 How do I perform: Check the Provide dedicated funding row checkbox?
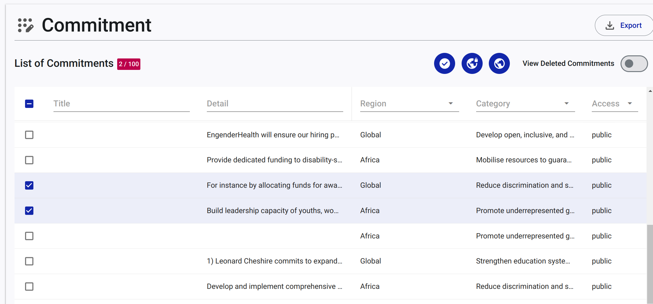pyautogui.click(x=29, y=160)
